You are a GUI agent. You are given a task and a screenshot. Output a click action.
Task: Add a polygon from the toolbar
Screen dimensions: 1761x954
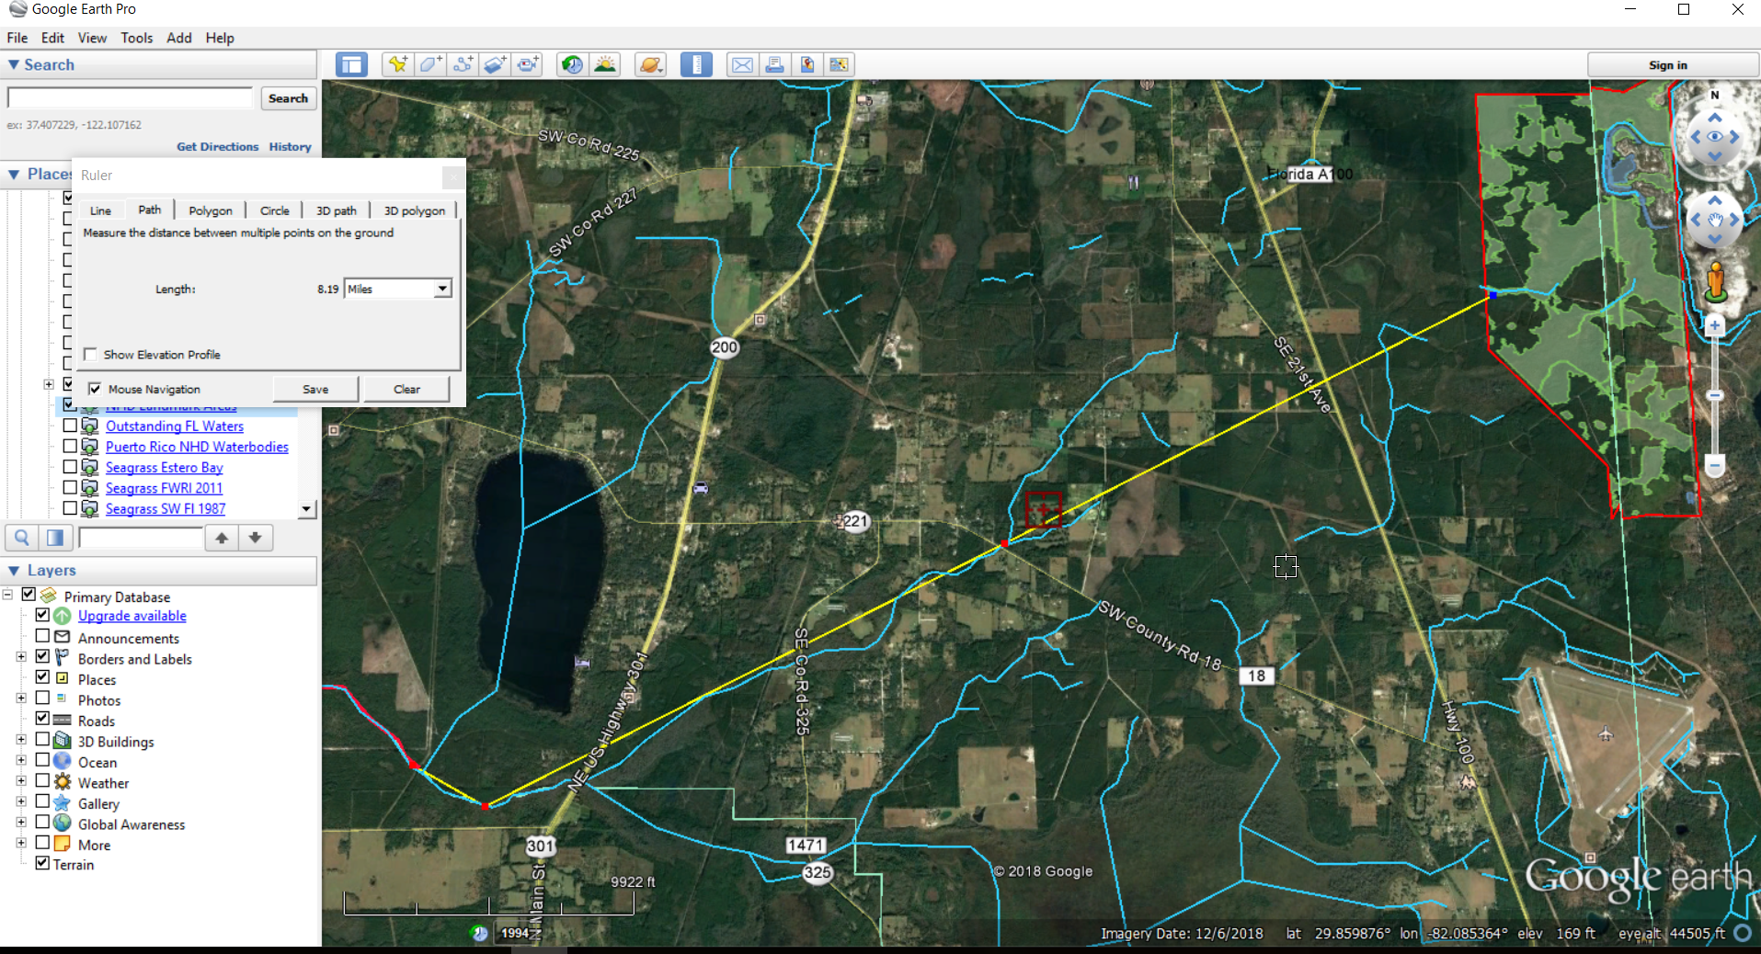point(430,64)
